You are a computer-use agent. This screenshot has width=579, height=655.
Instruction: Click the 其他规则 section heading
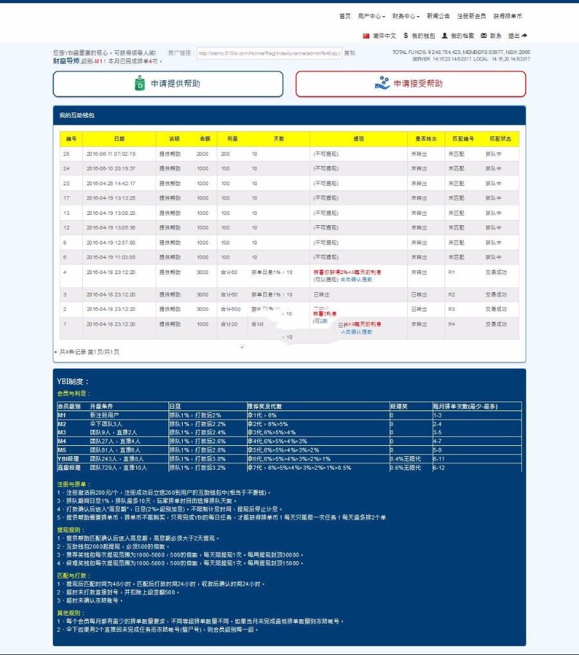tap(71, 613)
